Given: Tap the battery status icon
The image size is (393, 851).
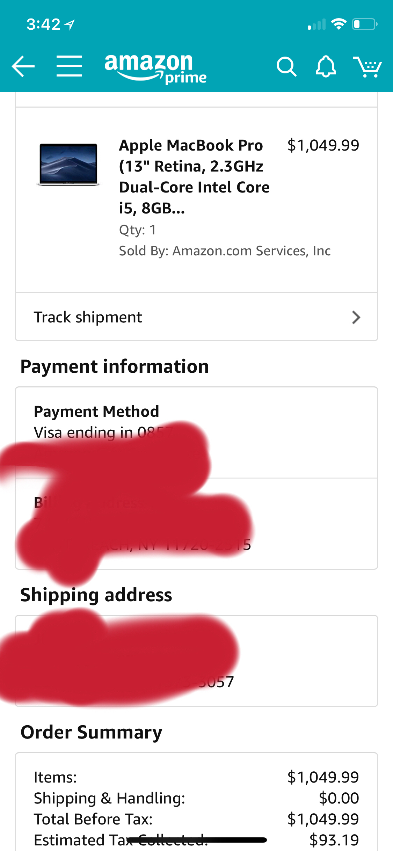Looking at the screenshot, I should (x=364, y=24).
